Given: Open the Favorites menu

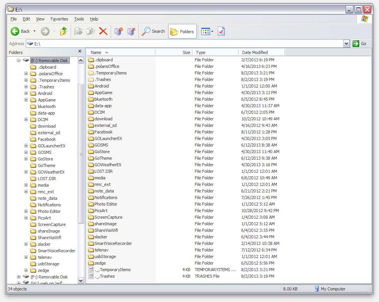Looking at the screenshot, I should click(59, 19).
